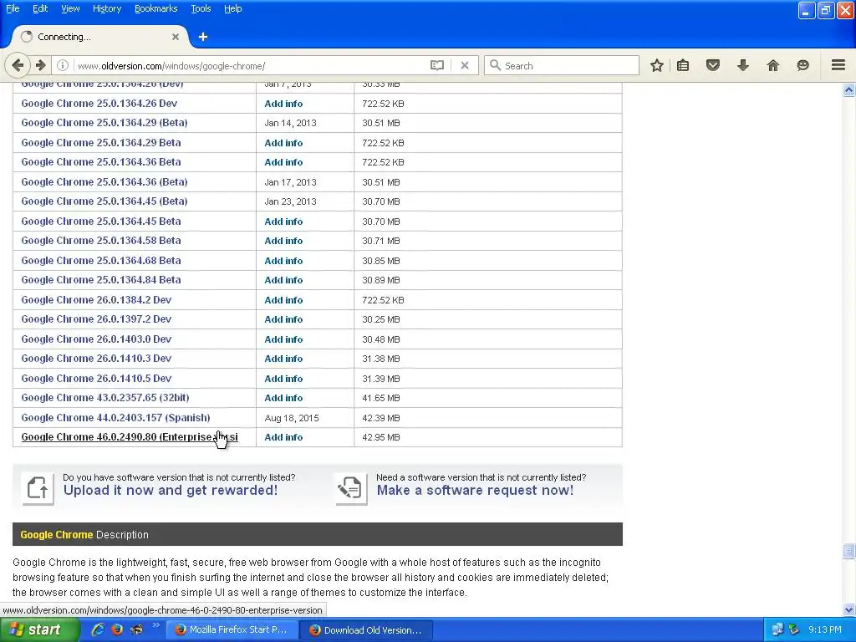This screenshot has height=642, width=856.
Task: Click the scrollbar up arrow
Action: click(x=848, y=90)
